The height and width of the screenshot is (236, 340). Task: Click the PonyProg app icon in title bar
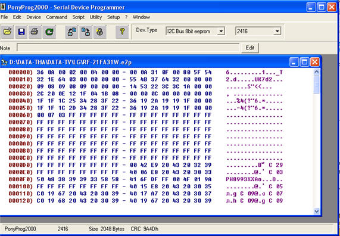pos(2,7)
